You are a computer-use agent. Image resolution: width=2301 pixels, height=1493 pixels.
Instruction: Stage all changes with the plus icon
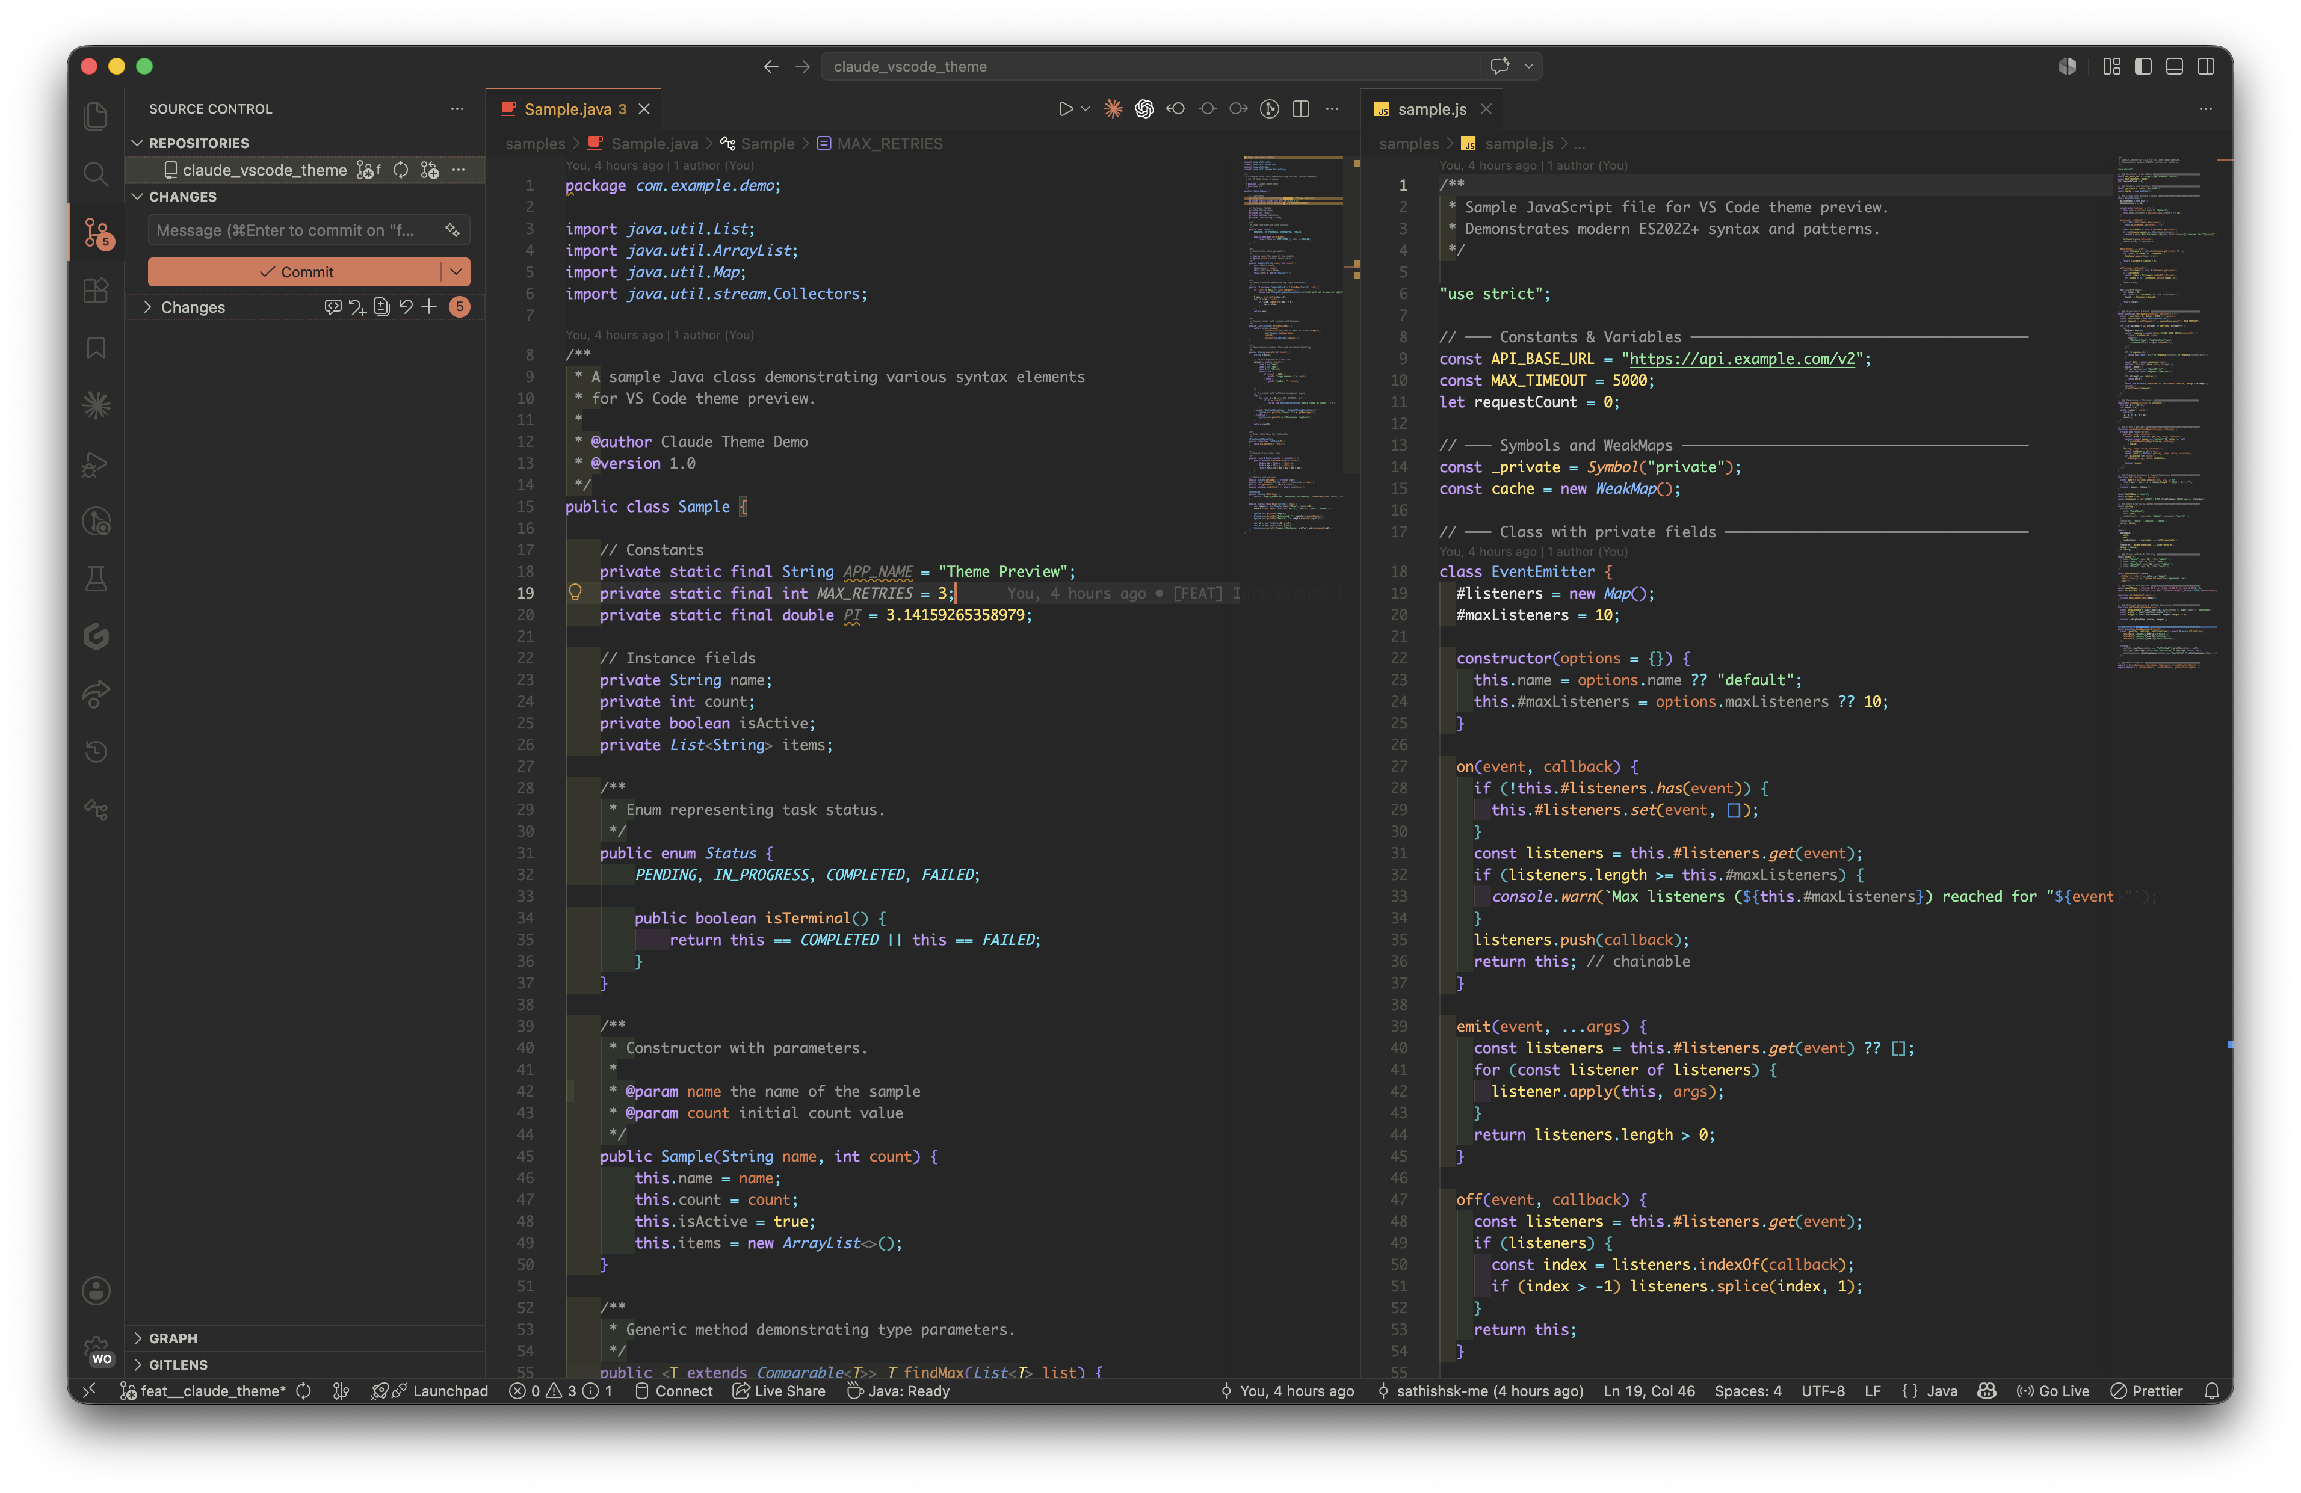pos(429,307)
